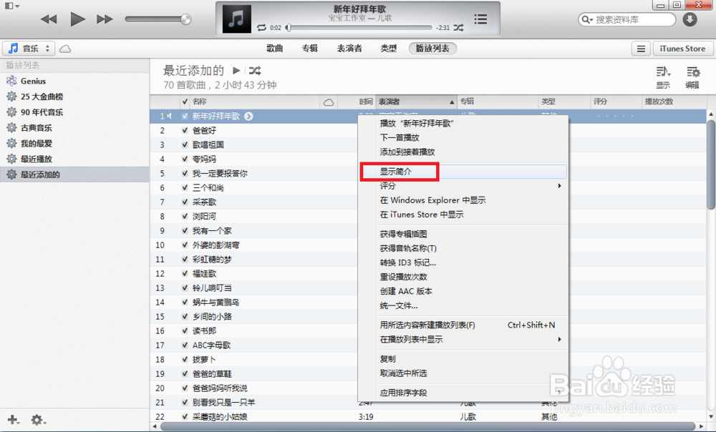Open the 显示 view options icon
Image resolution: width=716 pixels, height=432 pixels.
(662, 72)
